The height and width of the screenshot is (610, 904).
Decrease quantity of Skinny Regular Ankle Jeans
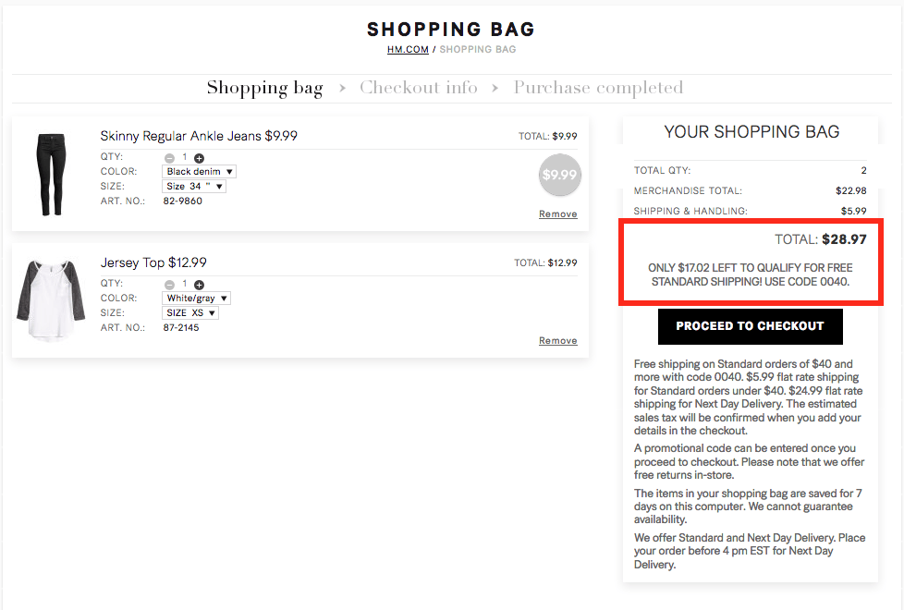pyautogui.click(x=169, y=158)
